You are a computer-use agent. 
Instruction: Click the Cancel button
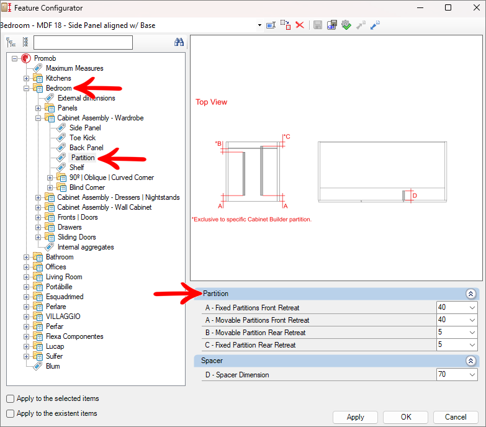tap(455, 417)
